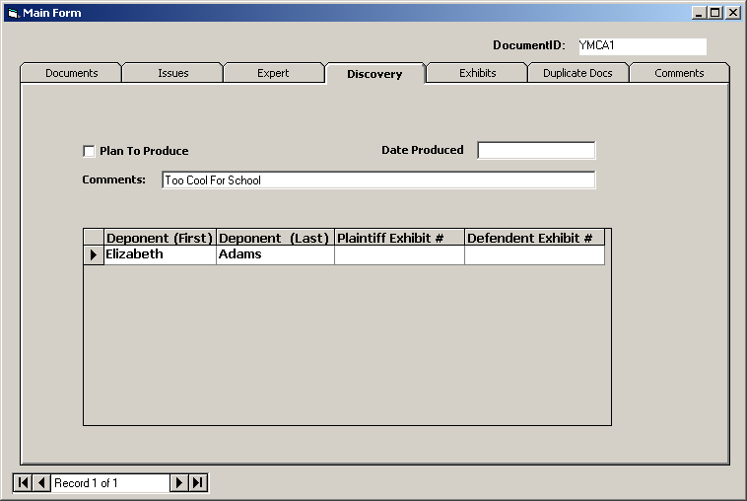The width and height of the screenshot is (747, 501).
Task: Select the Expert tab
Action: pos(273,73)
